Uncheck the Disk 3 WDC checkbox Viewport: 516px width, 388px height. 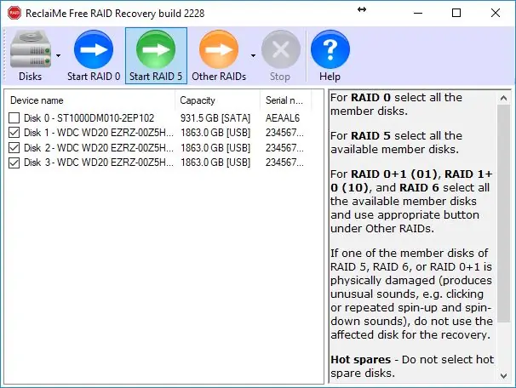tap(14, 163)
